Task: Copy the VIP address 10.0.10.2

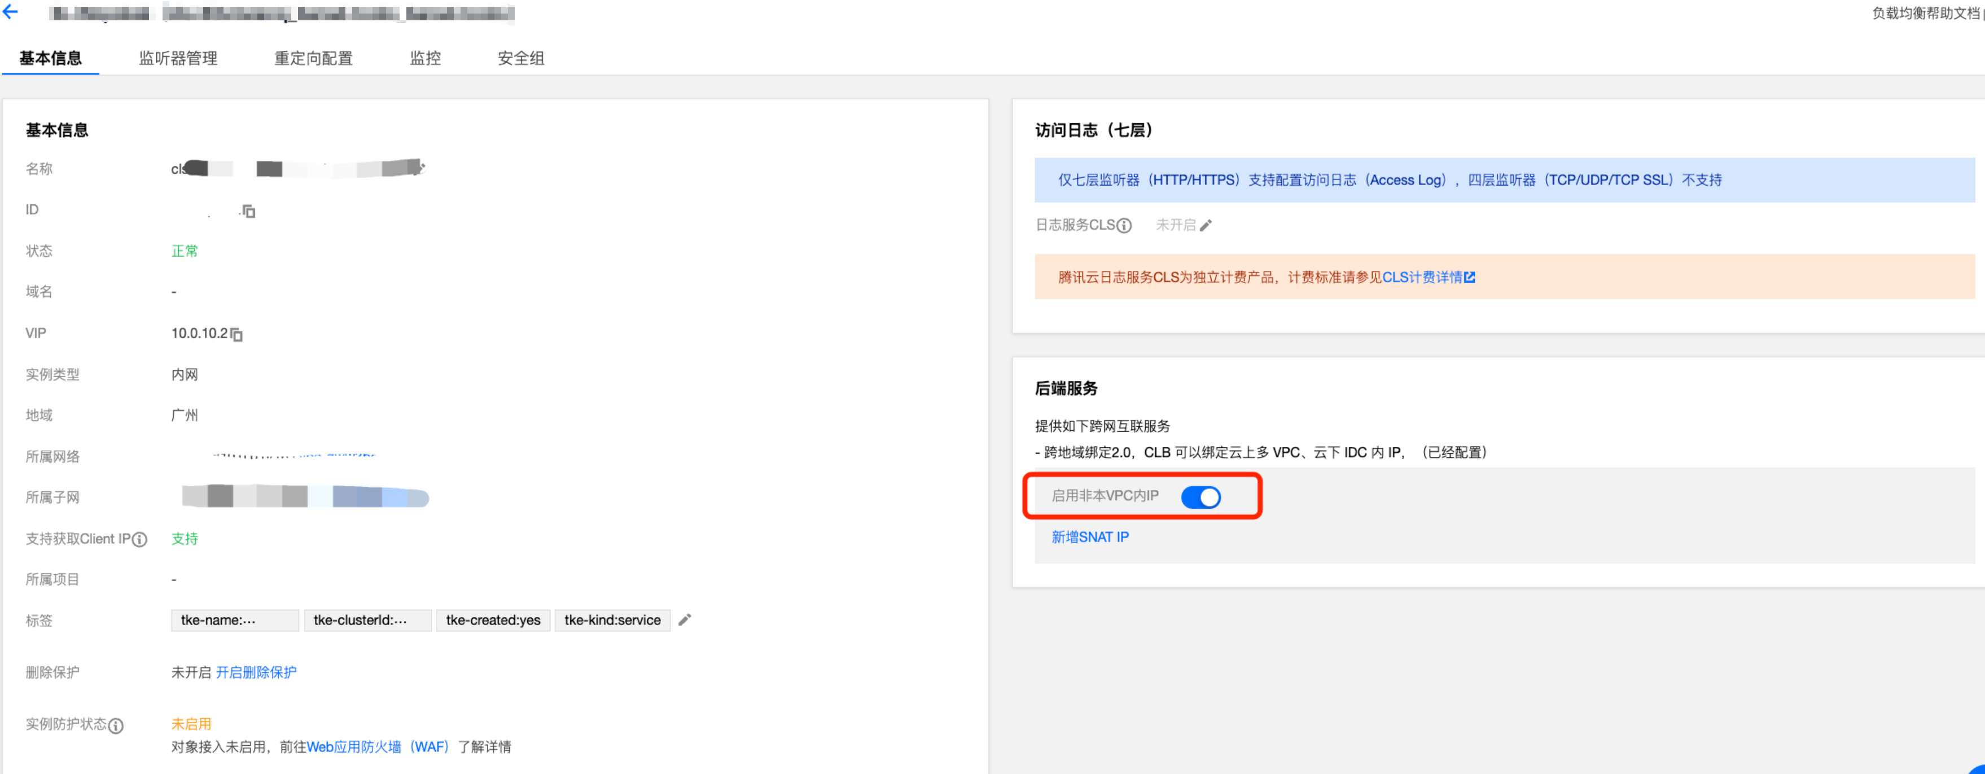Action: 236,334
